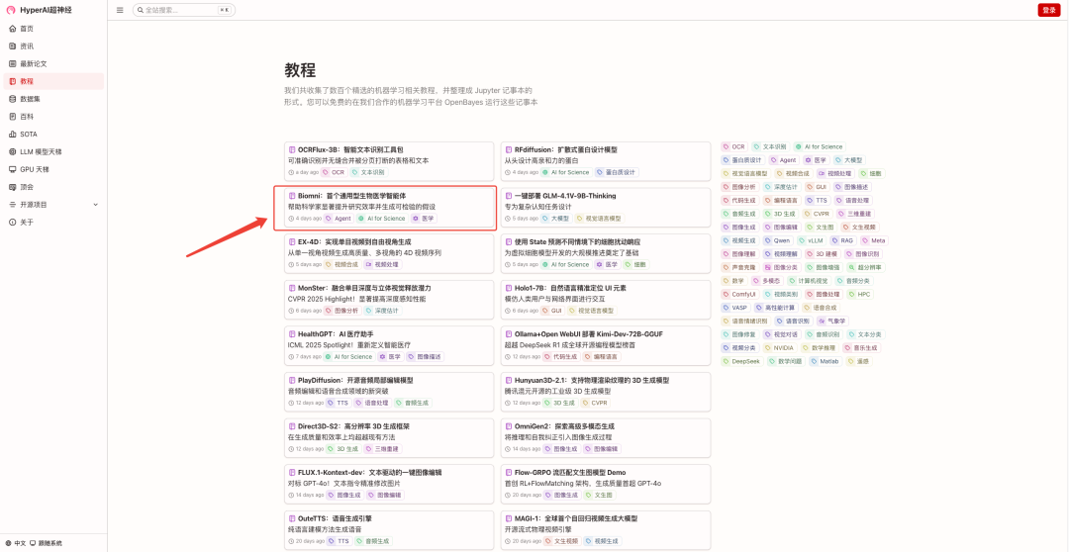
Task: Select Meta tag in tag cloud
Action: 874,240
